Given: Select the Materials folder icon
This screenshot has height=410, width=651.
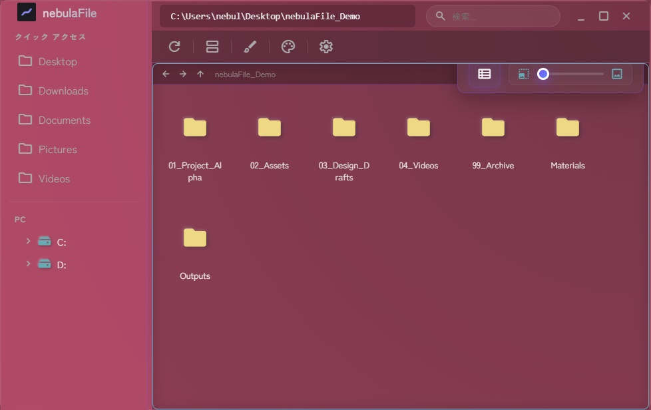Looking at the screenshot, I should [x=568, y=127].
